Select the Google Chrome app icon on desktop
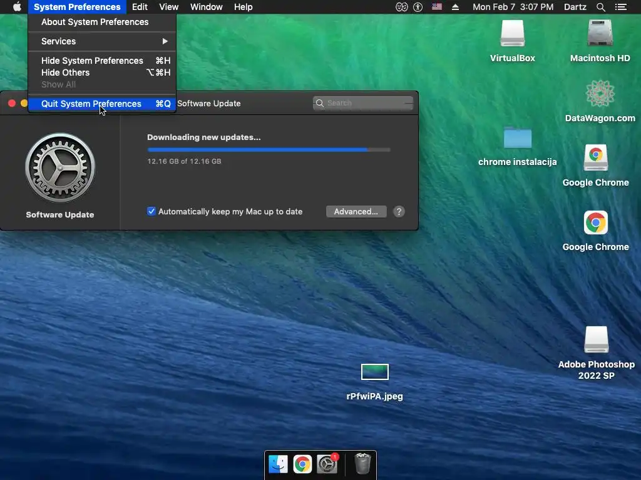Screen dimensions: 641x480 596,222
